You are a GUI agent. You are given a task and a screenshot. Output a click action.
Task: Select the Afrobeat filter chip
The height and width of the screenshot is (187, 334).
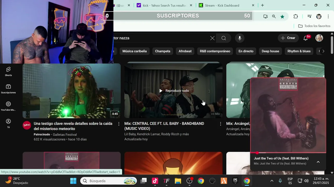click(185, 51)
